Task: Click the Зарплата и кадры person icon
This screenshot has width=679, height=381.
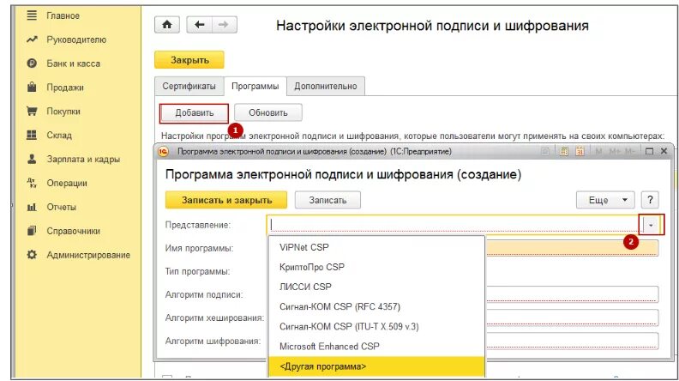Action: pos(32,159)
